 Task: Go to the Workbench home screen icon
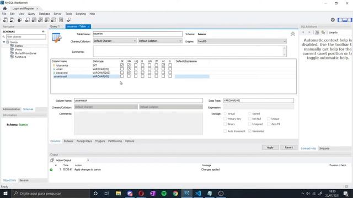coord(5,8)
